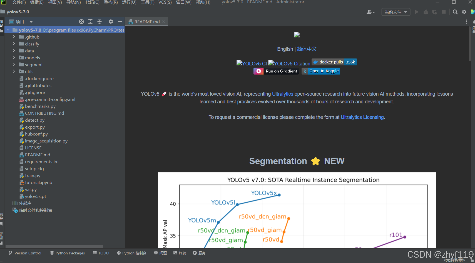Viewport: 475px width, 263px height.
Task: Open Search Everywhere magnifier icon
Action: [x=455, y=12]
